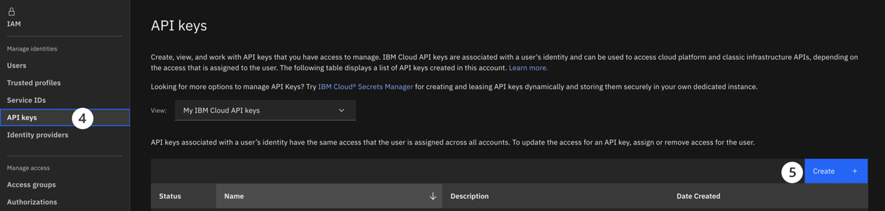This screenshot has width=885, height=211.
Task: Click the IAM lock icon
Action: click(x=12, y=12)
